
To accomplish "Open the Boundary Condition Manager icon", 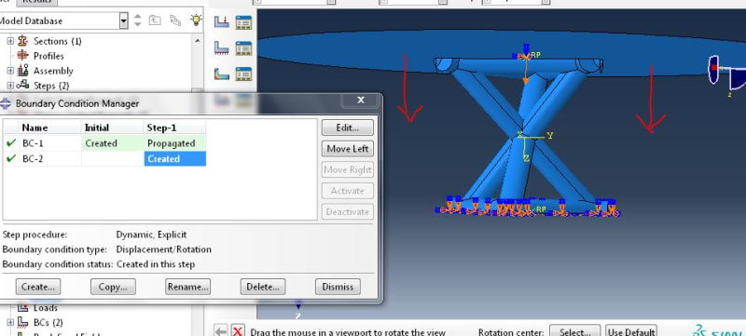I will pyautogui.click(x=243, y=47).
